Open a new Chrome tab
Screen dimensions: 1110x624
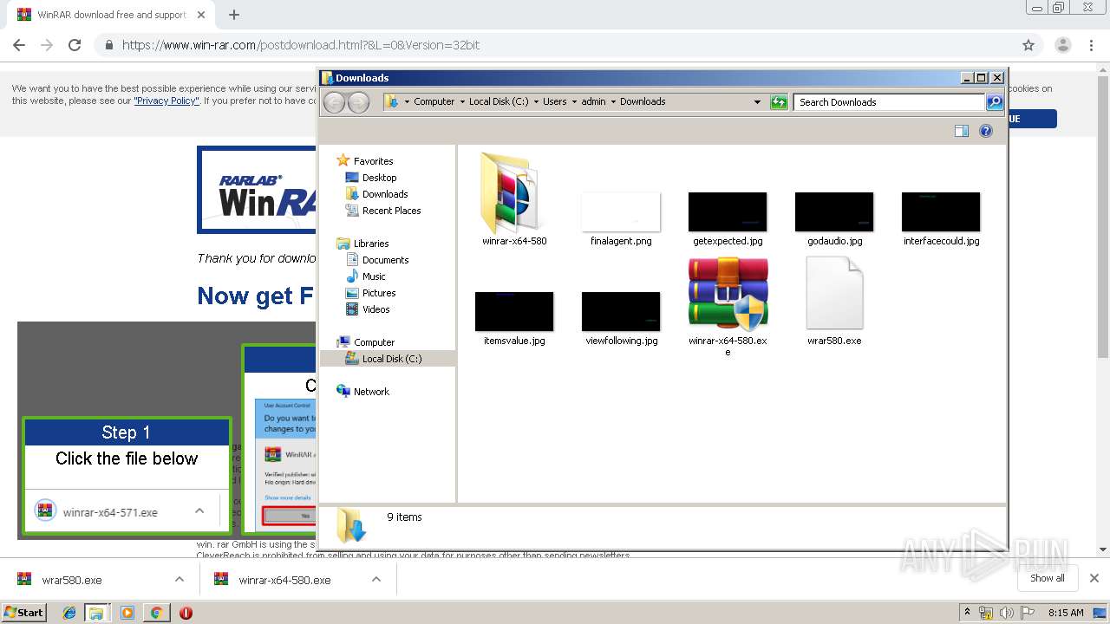coord(234,15)
